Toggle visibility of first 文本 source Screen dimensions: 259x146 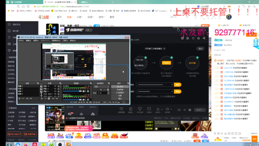(55, 94)
